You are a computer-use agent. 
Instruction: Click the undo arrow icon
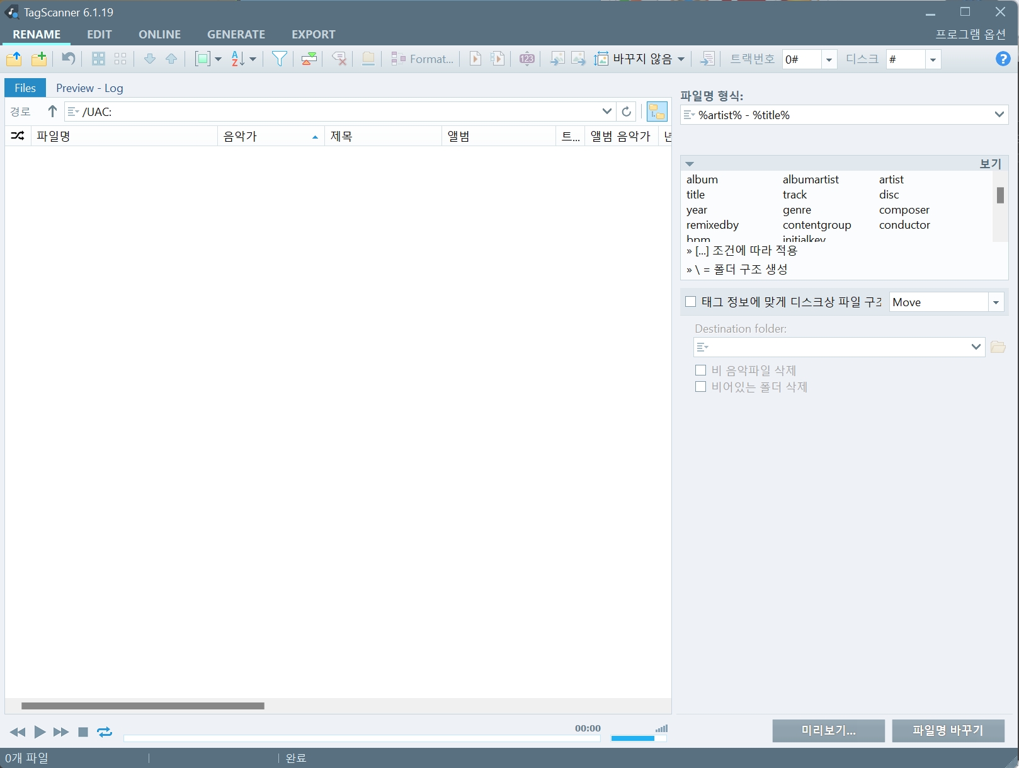point(68,59)
